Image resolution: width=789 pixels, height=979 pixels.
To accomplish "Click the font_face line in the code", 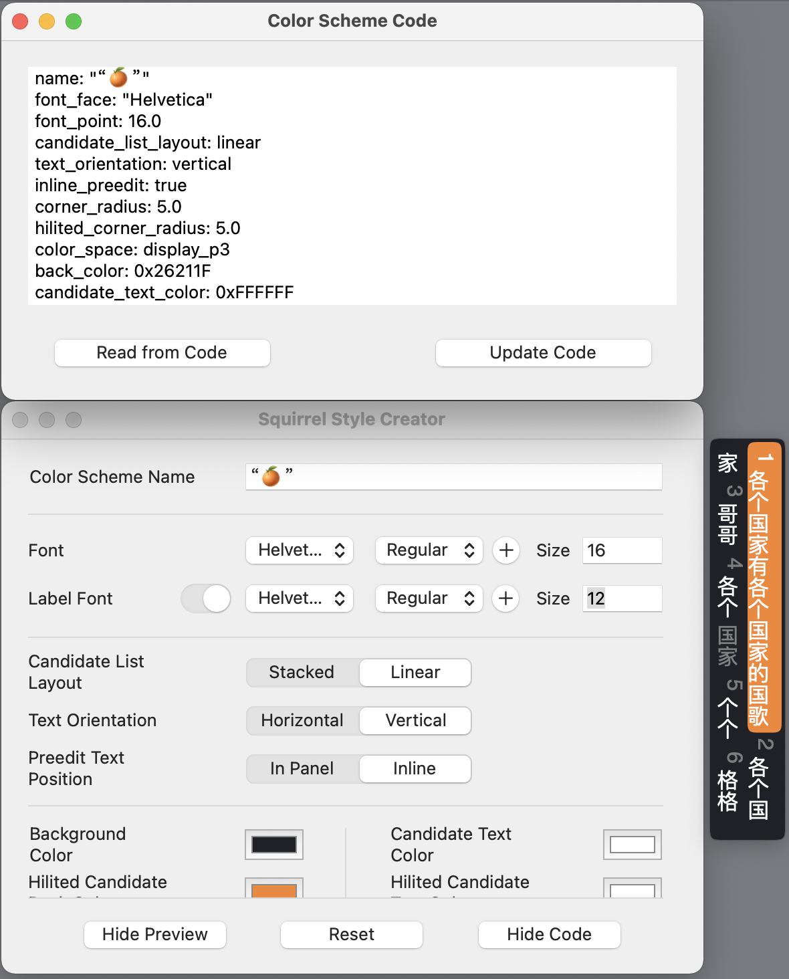I will (x=124, y=100).
